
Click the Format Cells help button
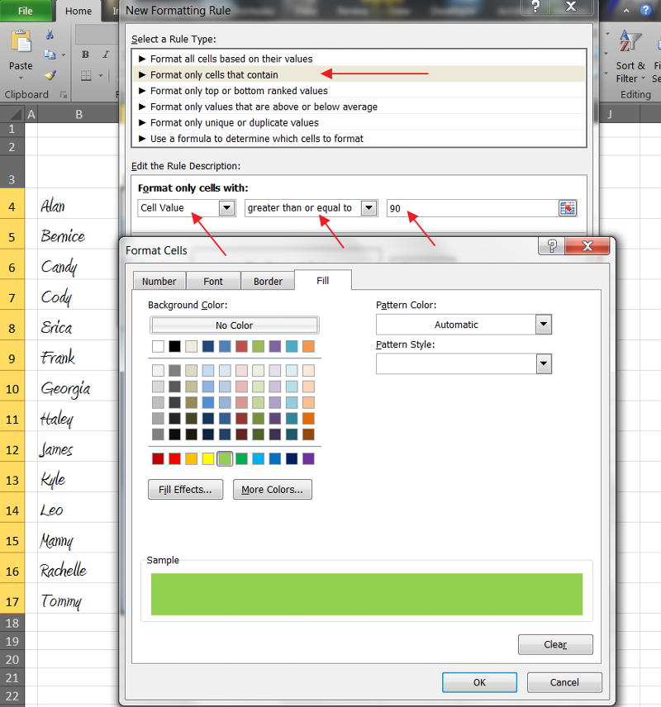coord(551,246)
